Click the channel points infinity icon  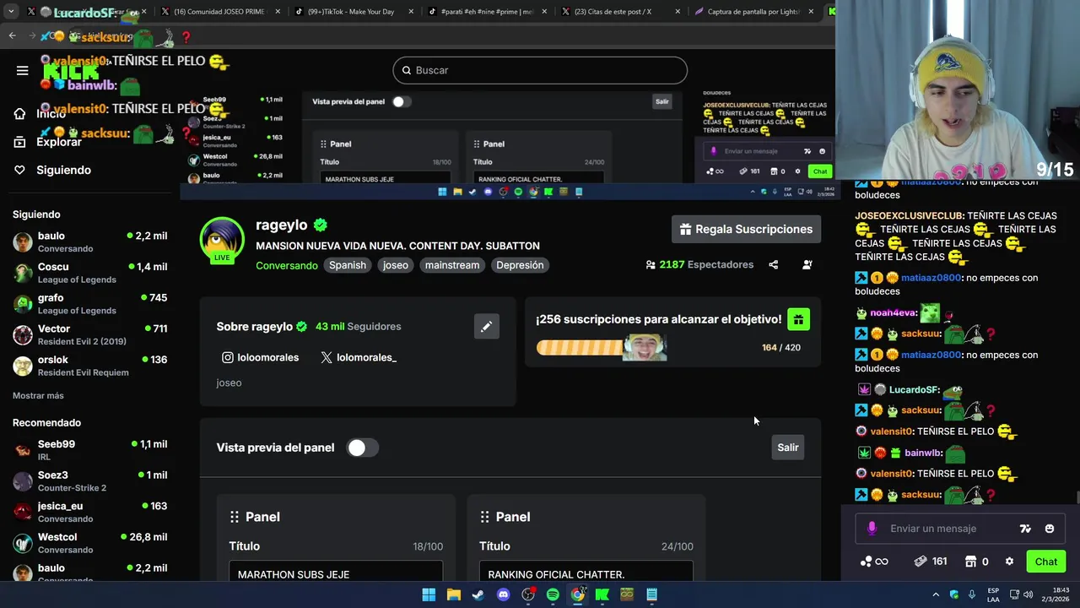(x=874, y=562)
